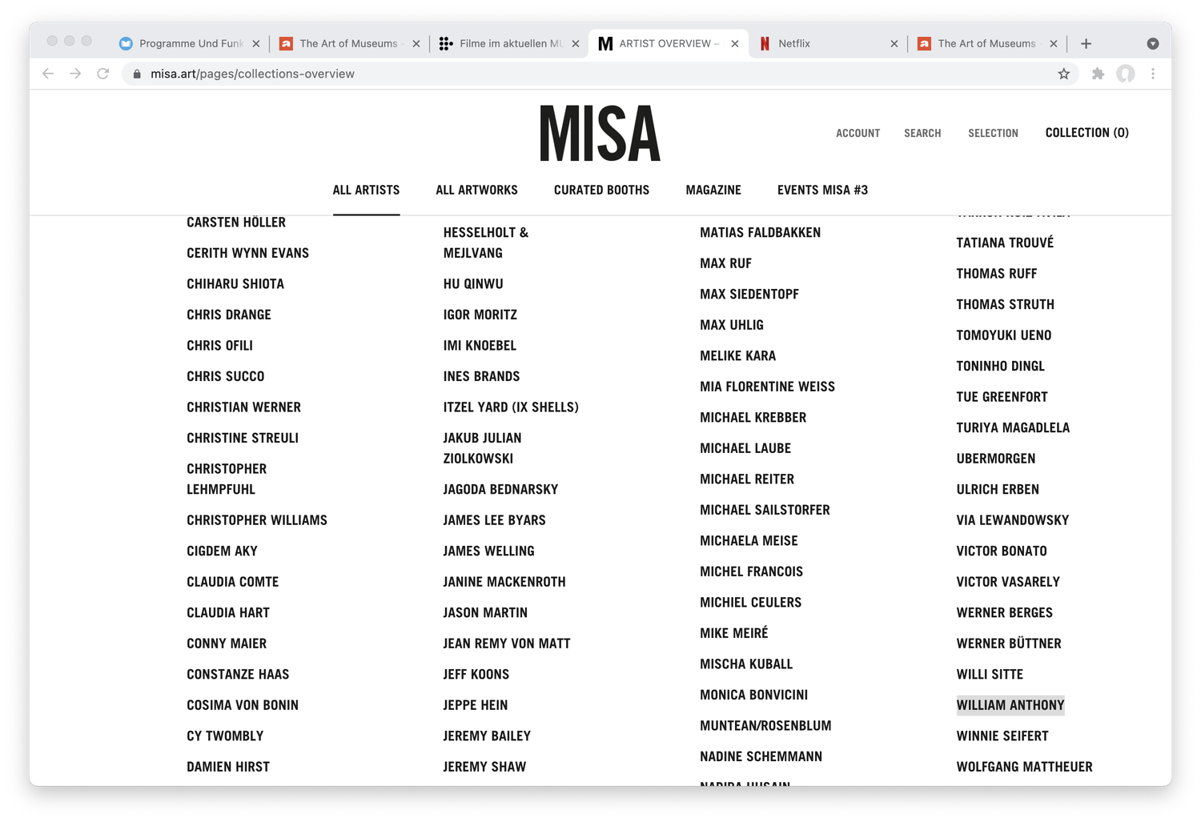Reload the page
1201x822 pixels.
(103, 74)
